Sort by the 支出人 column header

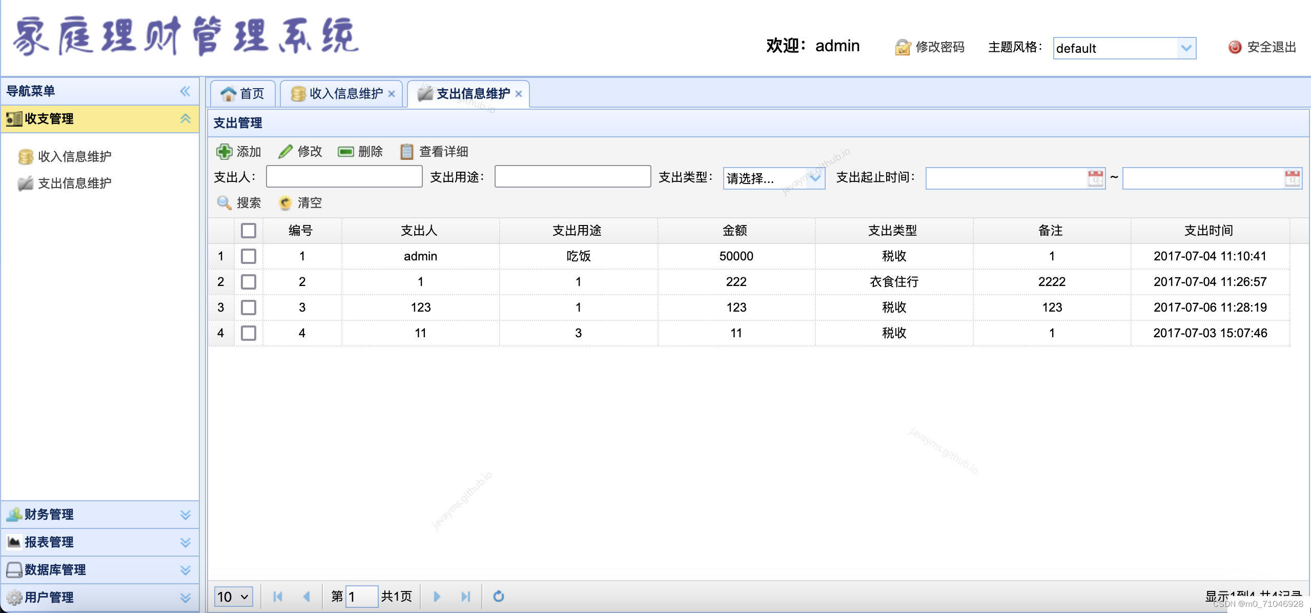tap(419, 231)
